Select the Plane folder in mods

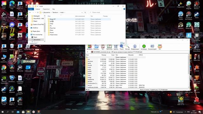tap(51, 30)
